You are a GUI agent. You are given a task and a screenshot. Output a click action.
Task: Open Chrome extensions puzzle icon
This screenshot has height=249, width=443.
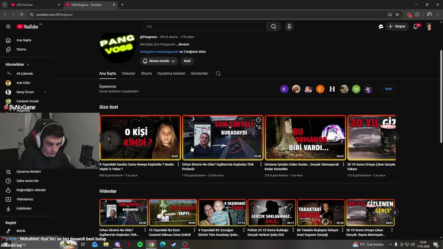point(417,15)
